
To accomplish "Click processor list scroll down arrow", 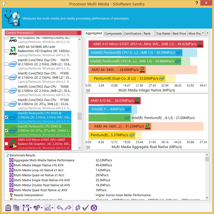I will click(x=80, y=148).
